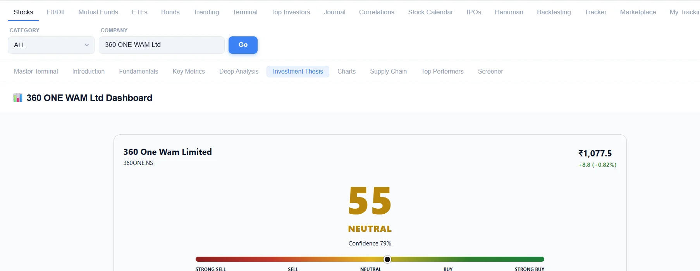Open the Key Metrics sub-tab

coord(189,72)
